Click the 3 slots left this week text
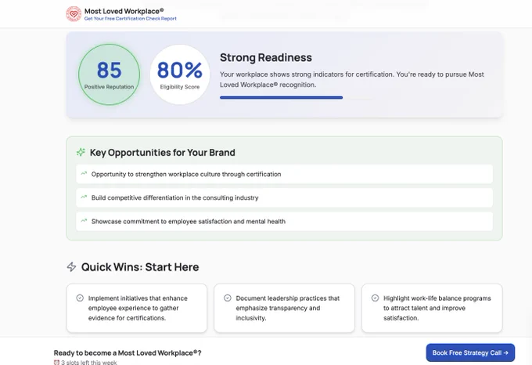This screenshot has height=365, width=532. (x=89, y=363)
